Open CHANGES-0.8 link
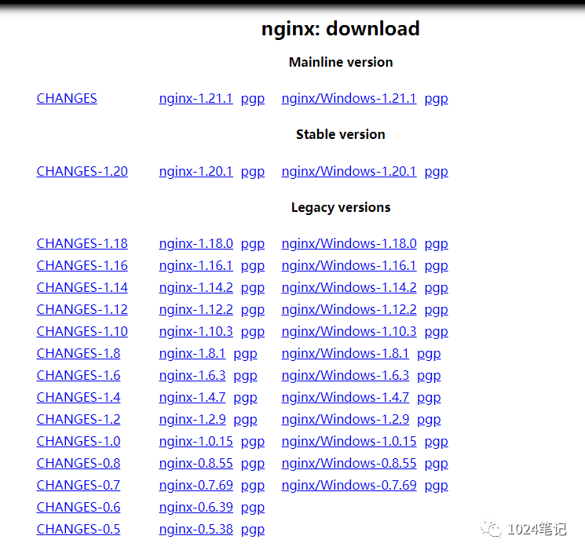Screen dimensions: 585x554 click(x=79, y=464)
